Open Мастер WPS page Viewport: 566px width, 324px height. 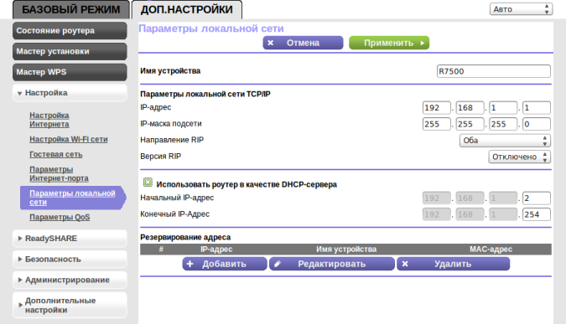(70, 72)
